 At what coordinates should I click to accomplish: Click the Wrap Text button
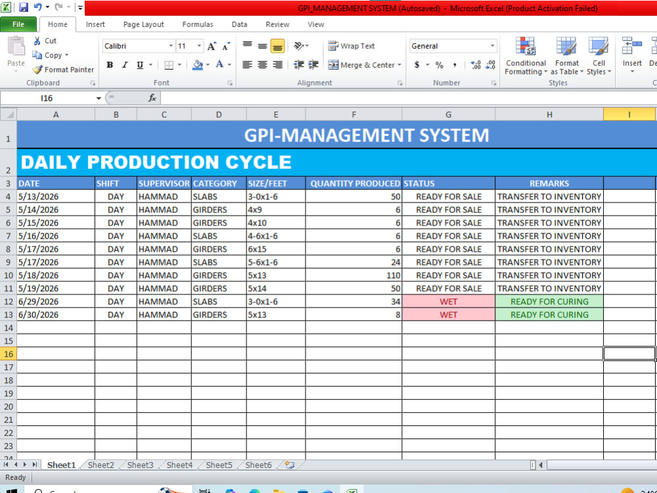[351, 46]
